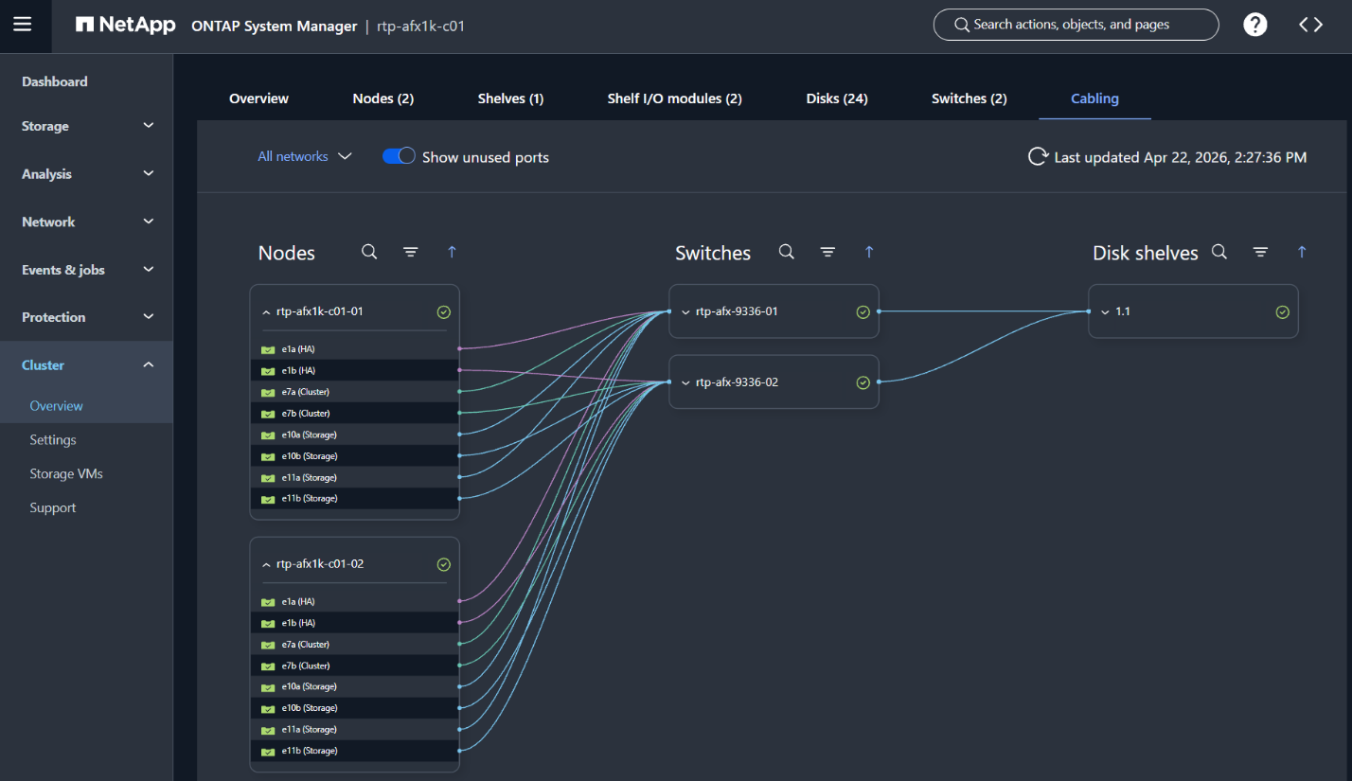Click the NetApp logo

click(x=126, y=25)
